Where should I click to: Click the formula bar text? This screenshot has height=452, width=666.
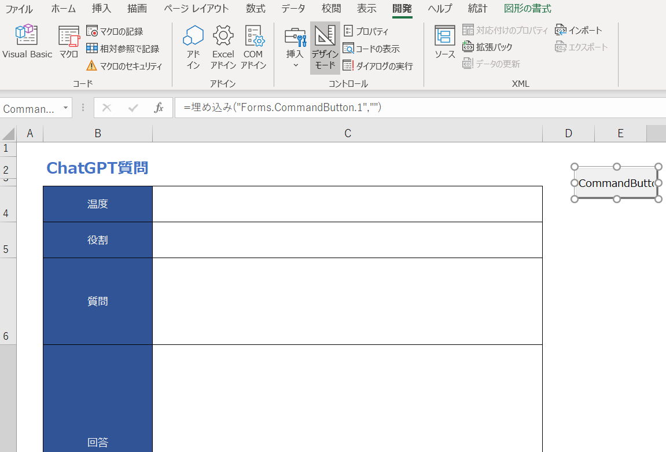282,108
